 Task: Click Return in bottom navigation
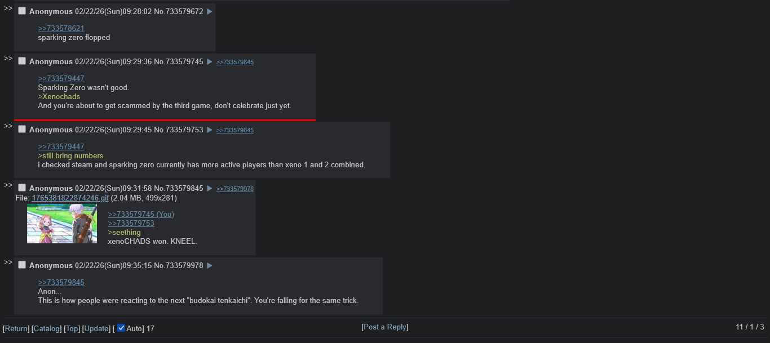16,328
